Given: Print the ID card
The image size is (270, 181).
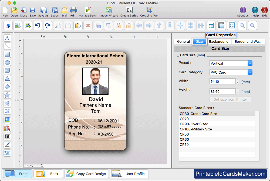Looking at the screenshot, I should tap(73, 12).
